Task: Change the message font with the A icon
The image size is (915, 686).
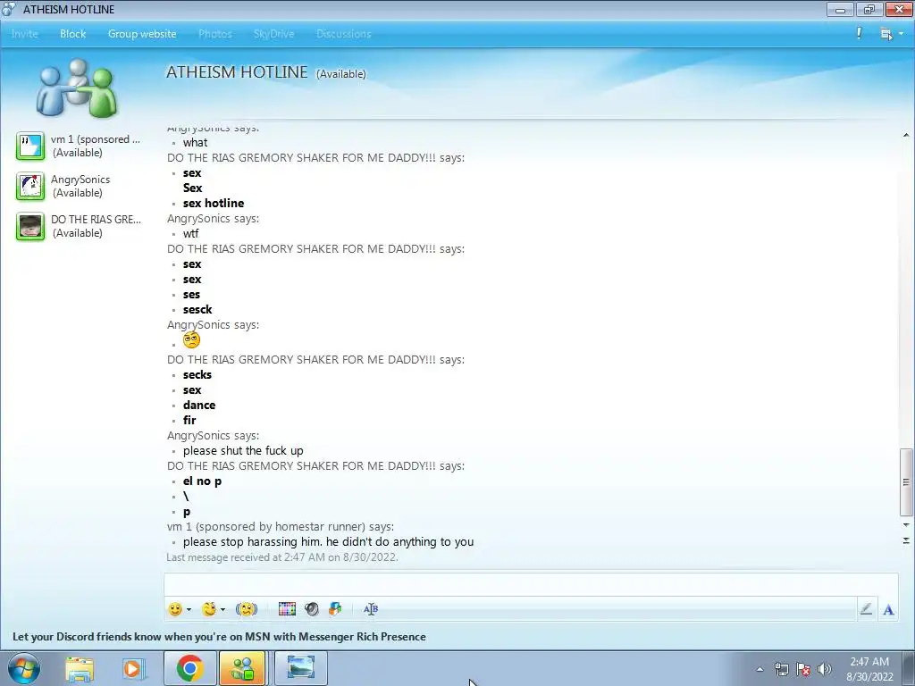Action: 888,609
